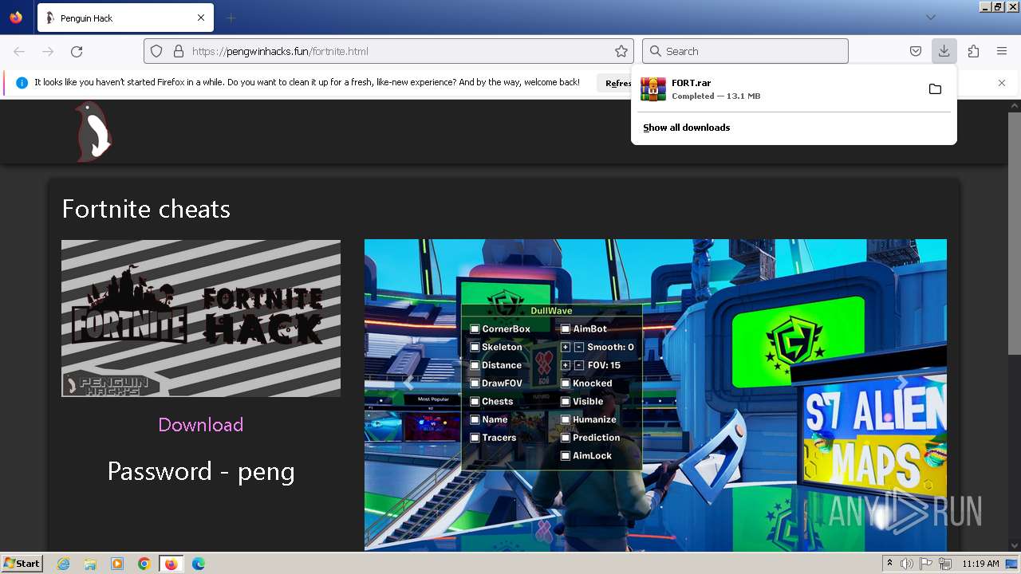Click the info icon in notification bar
Image resolution: width=1021 pixels, height=574 pixels.
pos(22,83)
